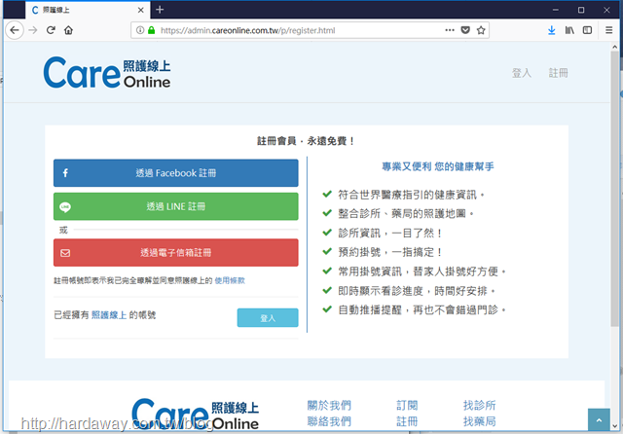
Task: Open the 關於我們 footer link
Action: (329, 406)
